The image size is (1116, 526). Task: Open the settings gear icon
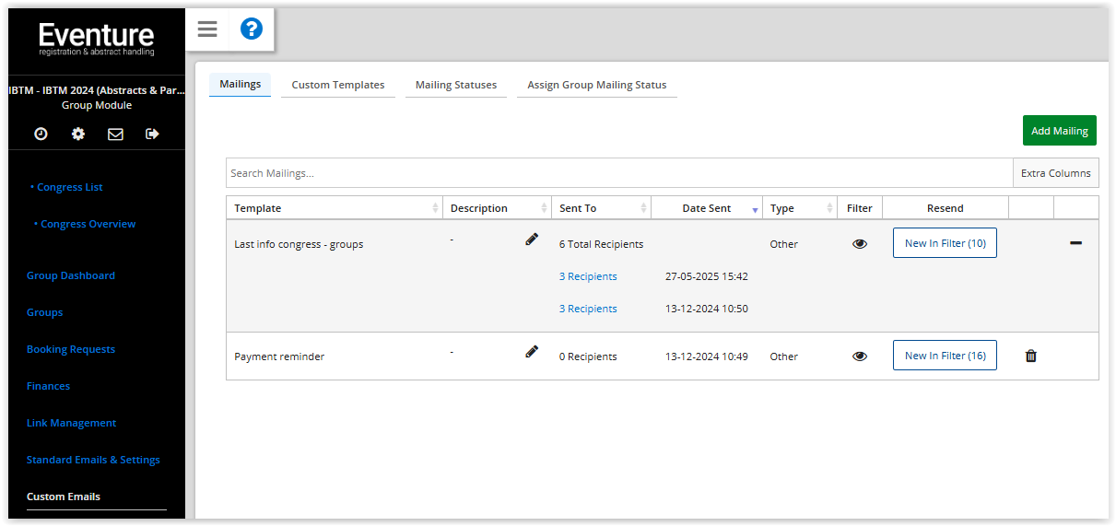(x=78, y=134)
